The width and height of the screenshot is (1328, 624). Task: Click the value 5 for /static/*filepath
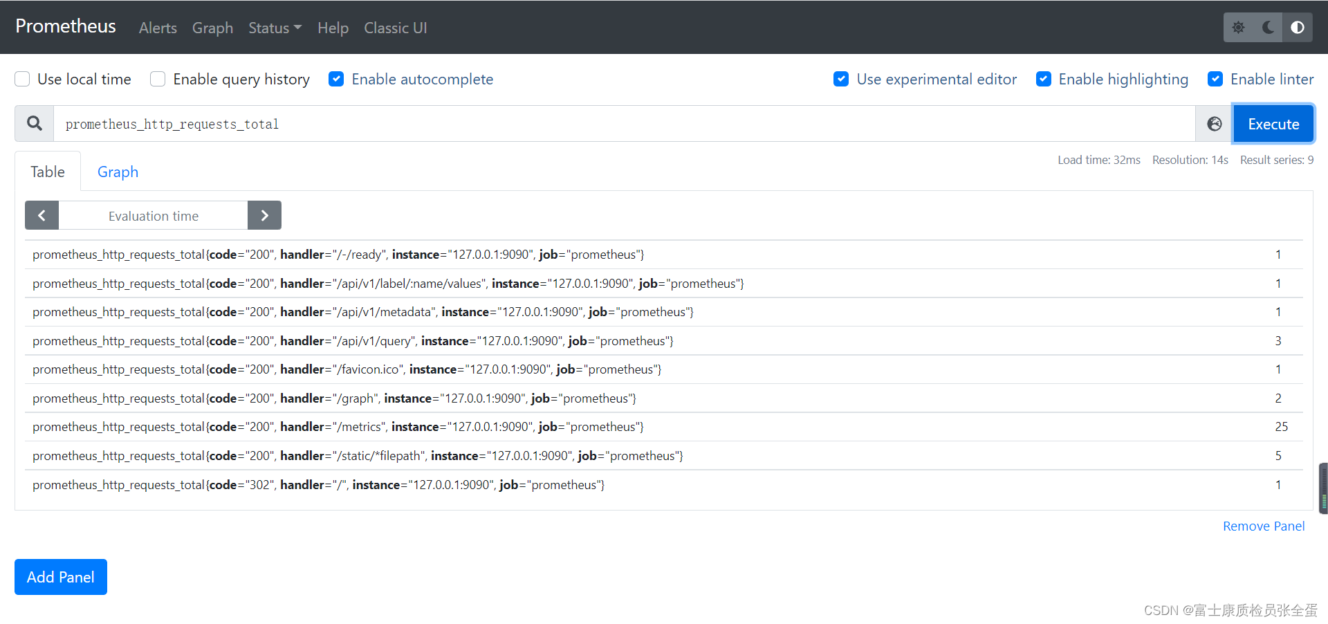pos(1278,456)
